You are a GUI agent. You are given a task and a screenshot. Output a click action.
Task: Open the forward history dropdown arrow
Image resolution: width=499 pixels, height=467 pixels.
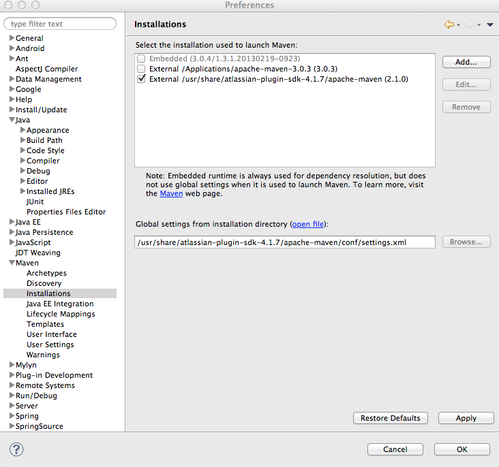click(479, 25)
